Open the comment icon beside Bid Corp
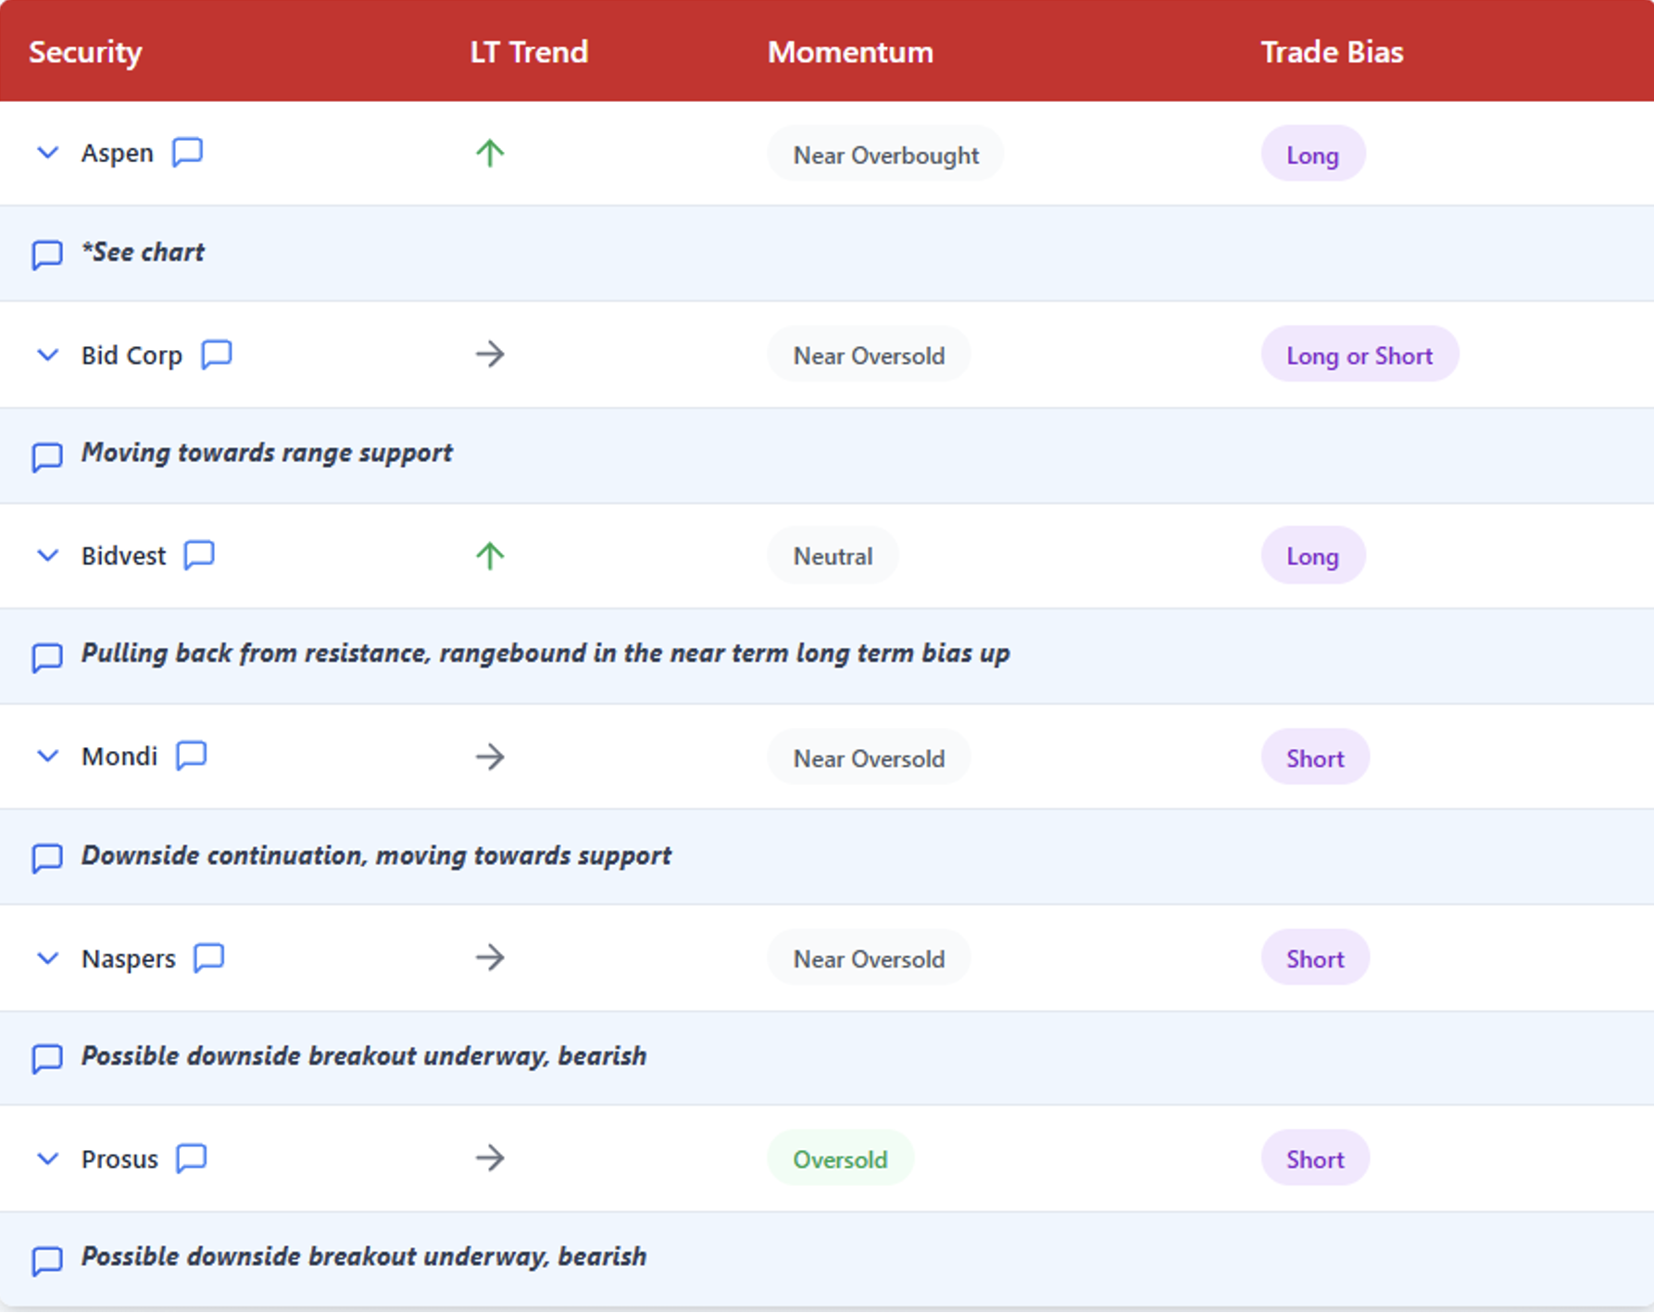This screenshot has height=1313, width=1654. pos(217,354)
